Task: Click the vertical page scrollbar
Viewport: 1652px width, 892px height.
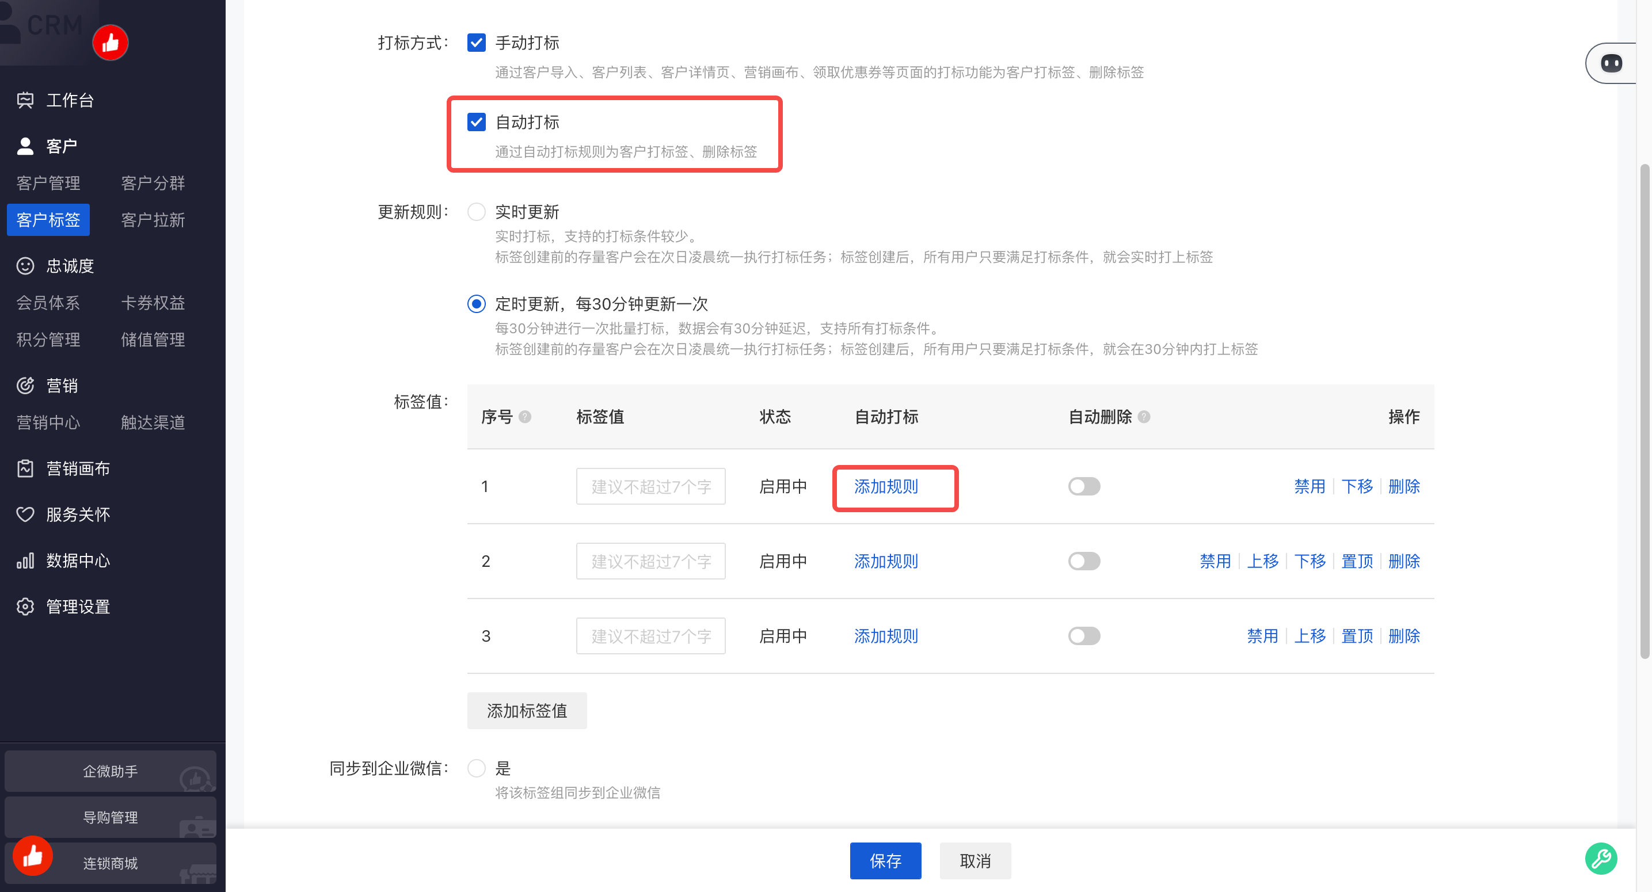Action: click(x=1645, y=410)
